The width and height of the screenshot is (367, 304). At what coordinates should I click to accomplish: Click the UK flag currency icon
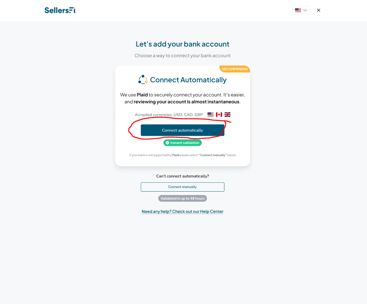tap(228, 114)
